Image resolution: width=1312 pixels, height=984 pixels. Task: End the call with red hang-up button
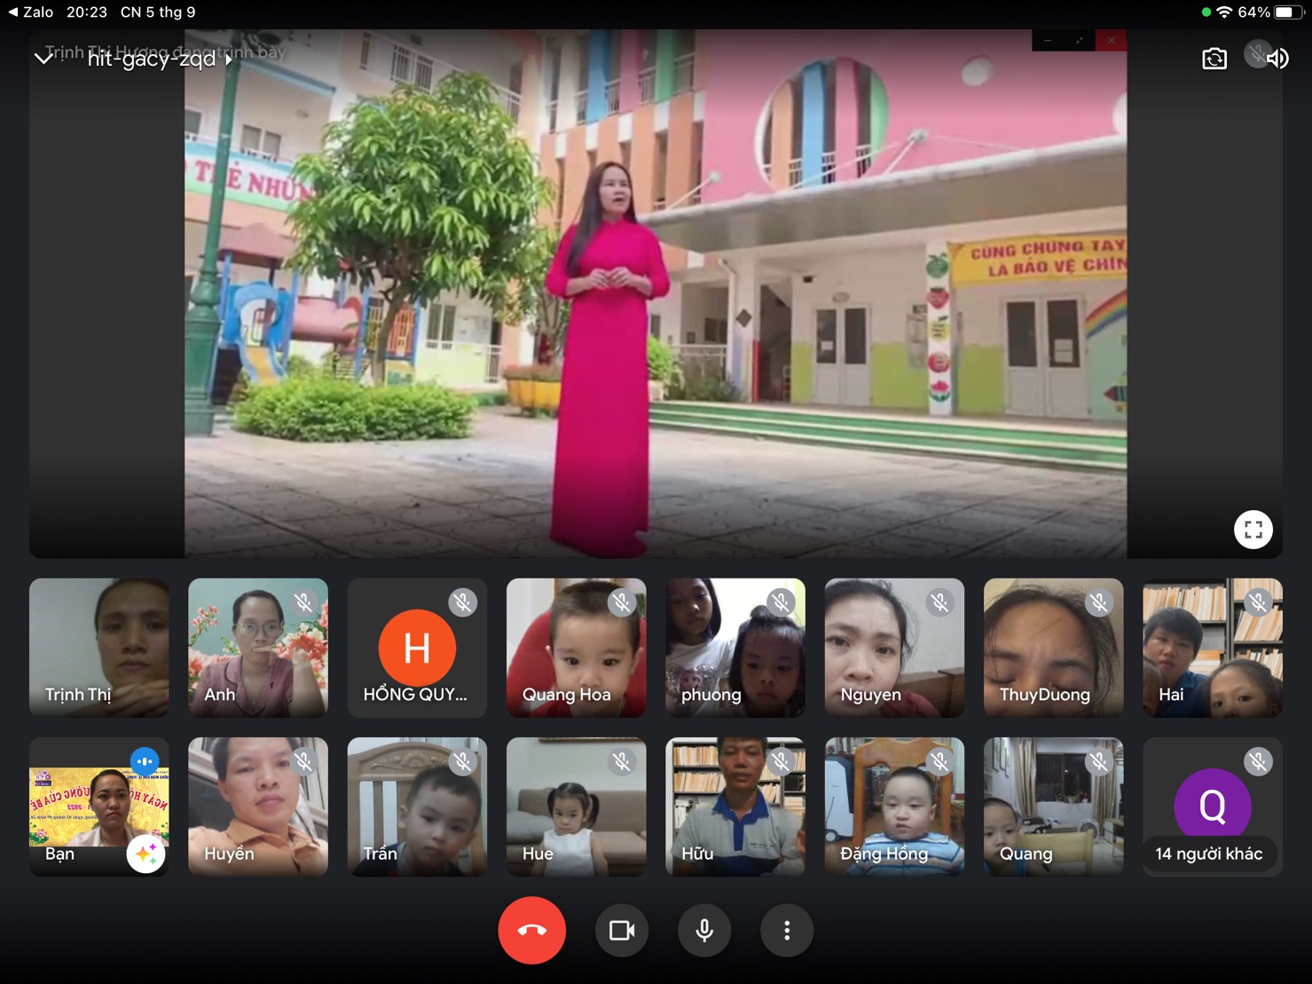point(531,930)
